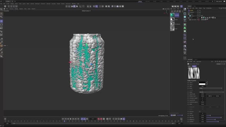Go to the end of the animation
The image size is (226, 127).
78,119
